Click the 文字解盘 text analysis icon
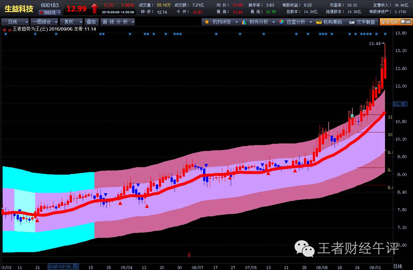Viewport: 413px width, 270px height. tap(351, 22)
